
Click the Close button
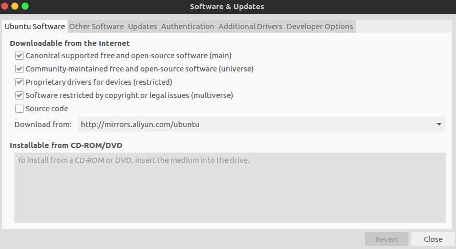(x=433, y=239)
